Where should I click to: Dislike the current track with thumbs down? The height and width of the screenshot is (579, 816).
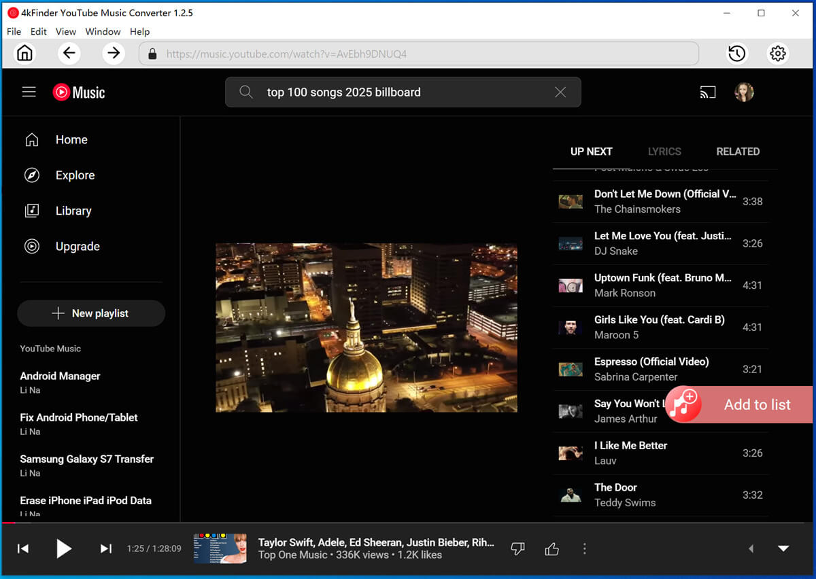tap(517, 548)
